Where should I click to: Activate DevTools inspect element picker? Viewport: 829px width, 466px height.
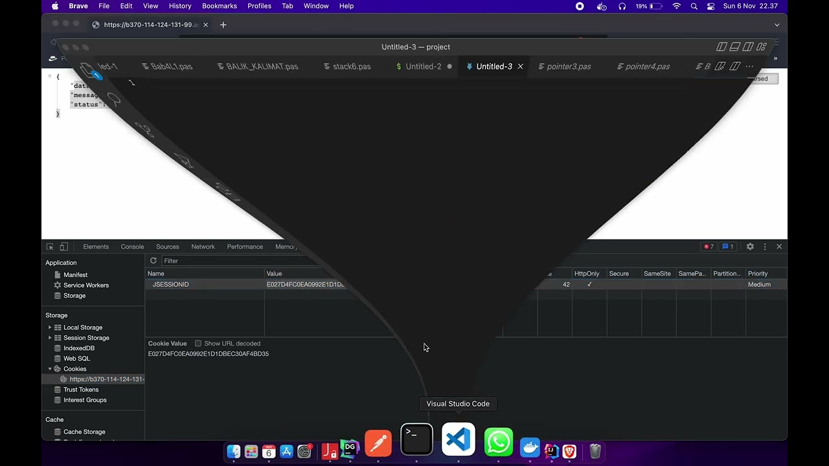tap(50, 247)
